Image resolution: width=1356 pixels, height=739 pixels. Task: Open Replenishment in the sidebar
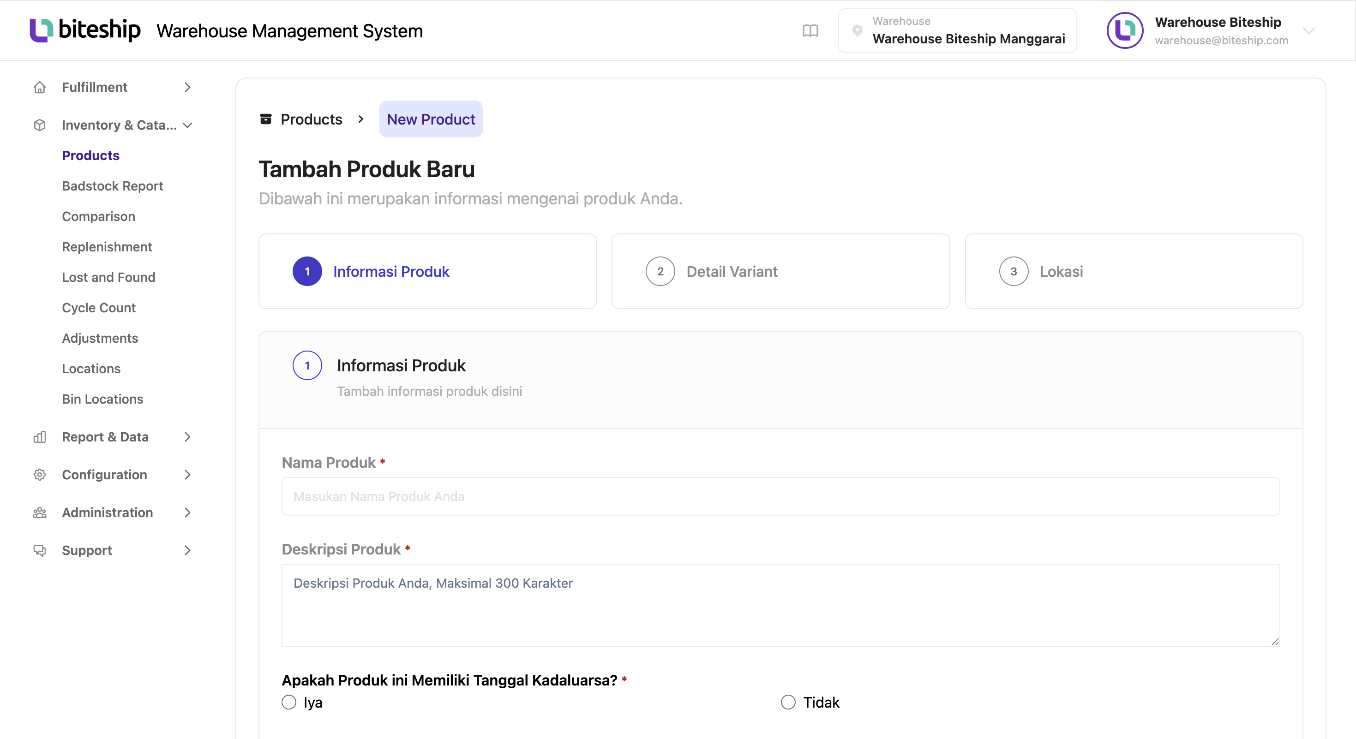(107, 247)
